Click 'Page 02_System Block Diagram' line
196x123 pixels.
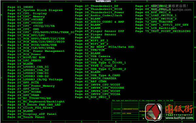tap(35, 10)
